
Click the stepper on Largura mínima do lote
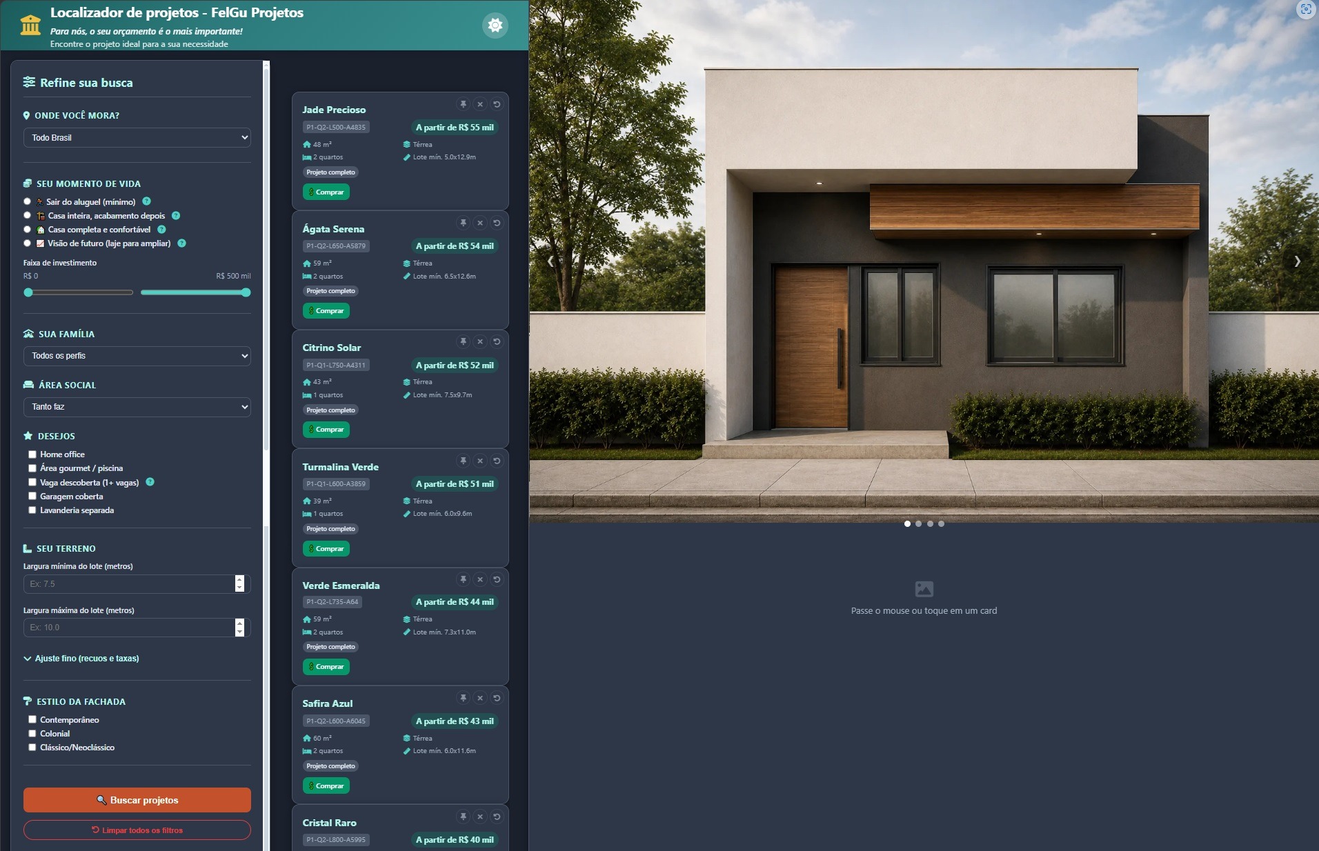coord(239,583)
